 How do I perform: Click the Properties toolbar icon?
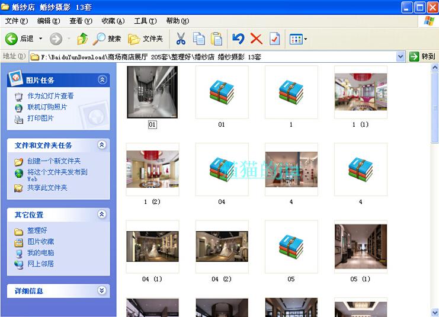[x=274, y=39]
